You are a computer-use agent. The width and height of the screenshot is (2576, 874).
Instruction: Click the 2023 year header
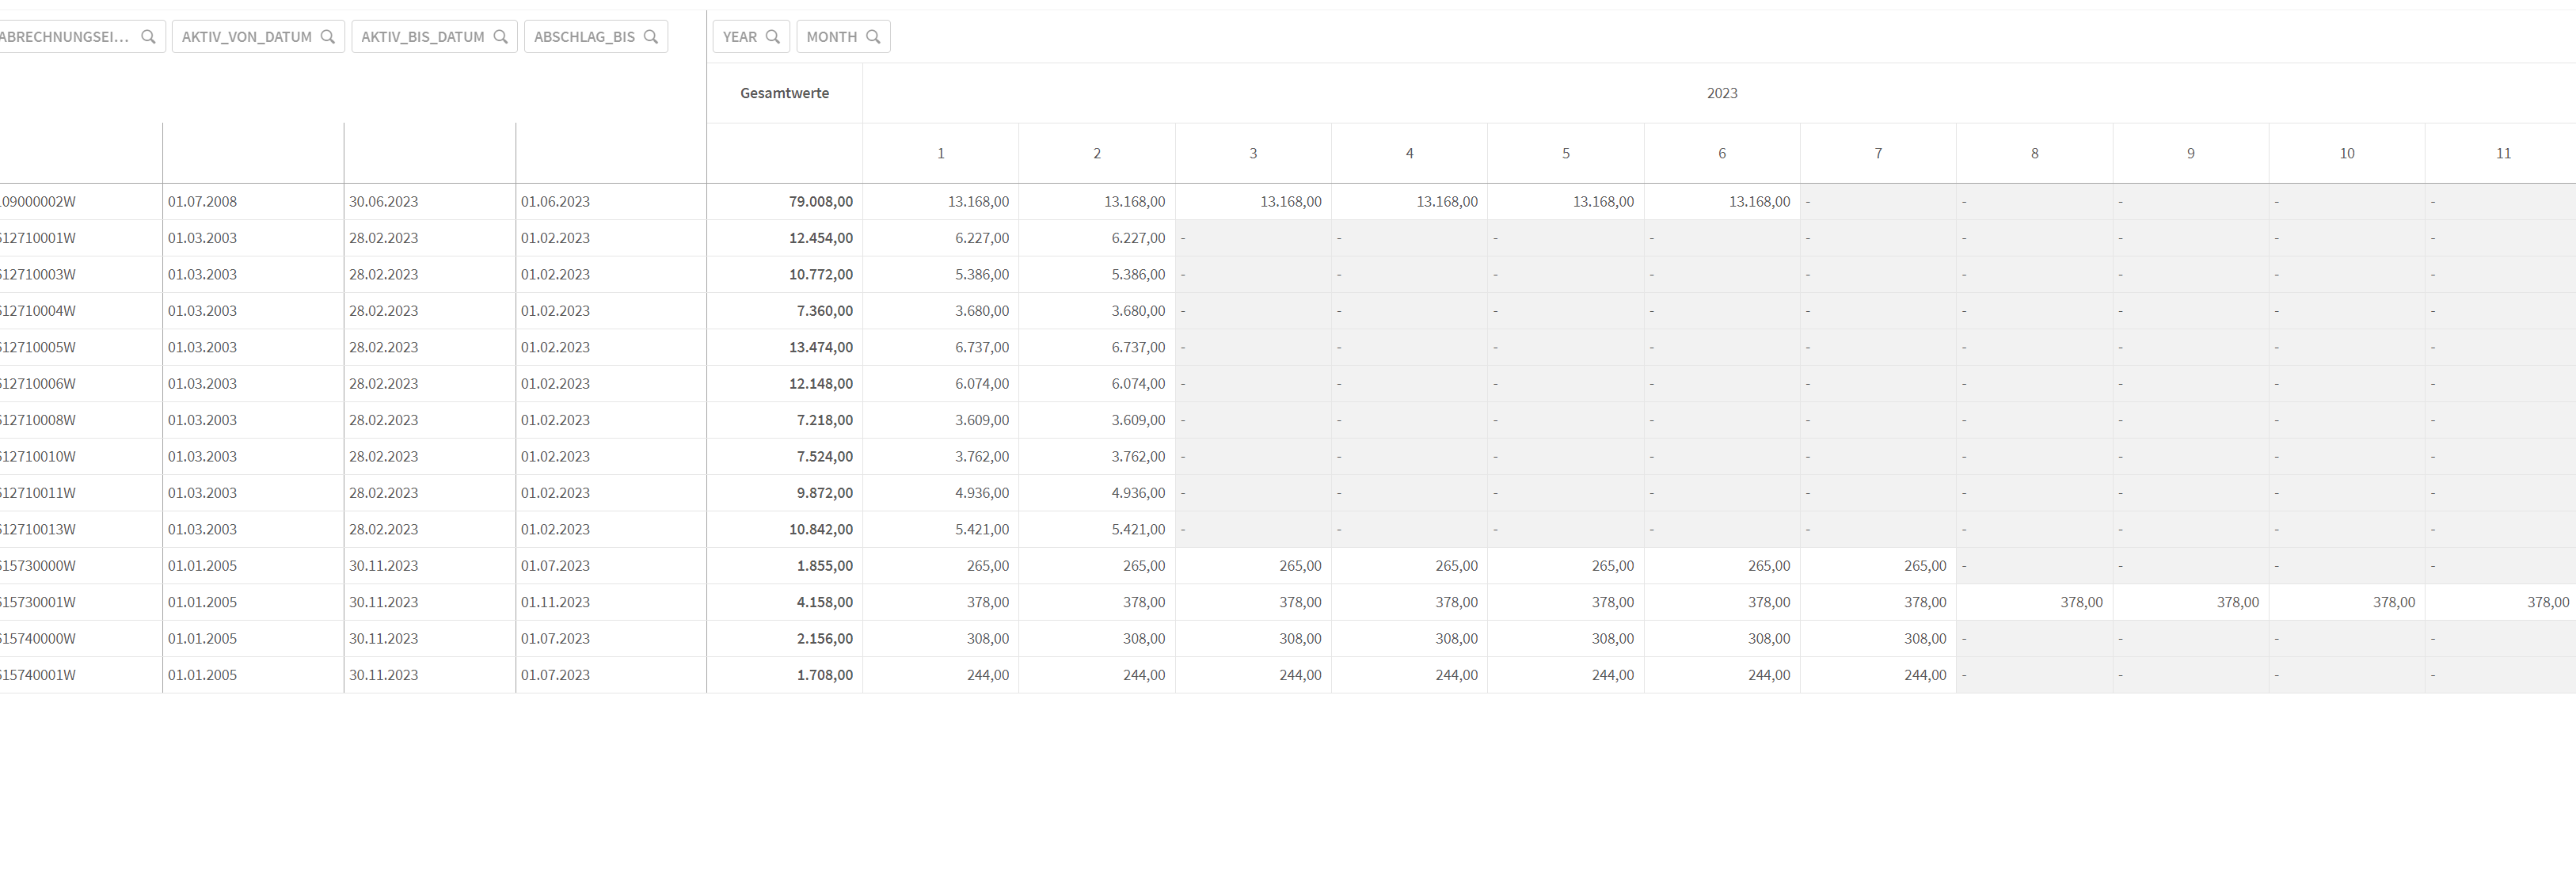pyautogui.click(x=1721, y=93)
